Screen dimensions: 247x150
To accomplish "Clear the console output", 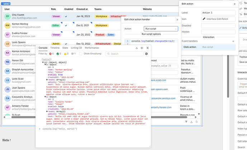I will (x=146, y=54).
